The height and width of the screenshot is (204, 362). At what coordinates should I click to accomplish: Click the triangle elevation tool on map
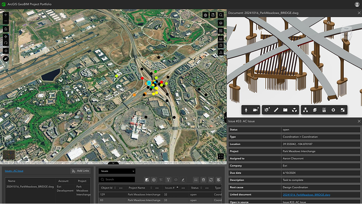[x=221, y=53]
